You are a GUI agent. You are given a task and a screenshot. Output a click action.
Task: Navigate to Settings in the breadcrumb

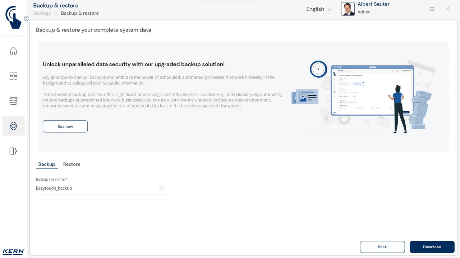pyautogui.click(x=42, y=13)
